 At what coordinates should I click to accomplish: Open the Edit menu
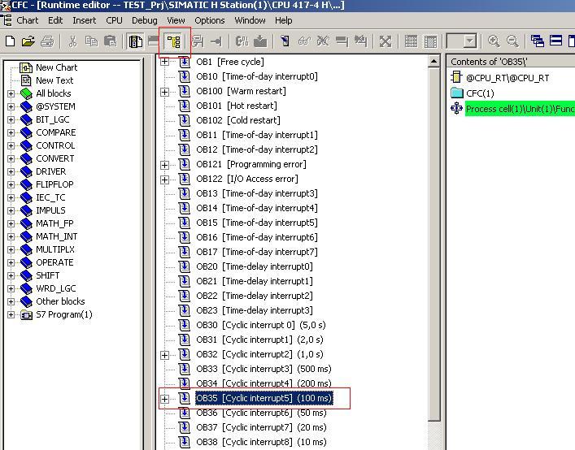click(55, 20)
